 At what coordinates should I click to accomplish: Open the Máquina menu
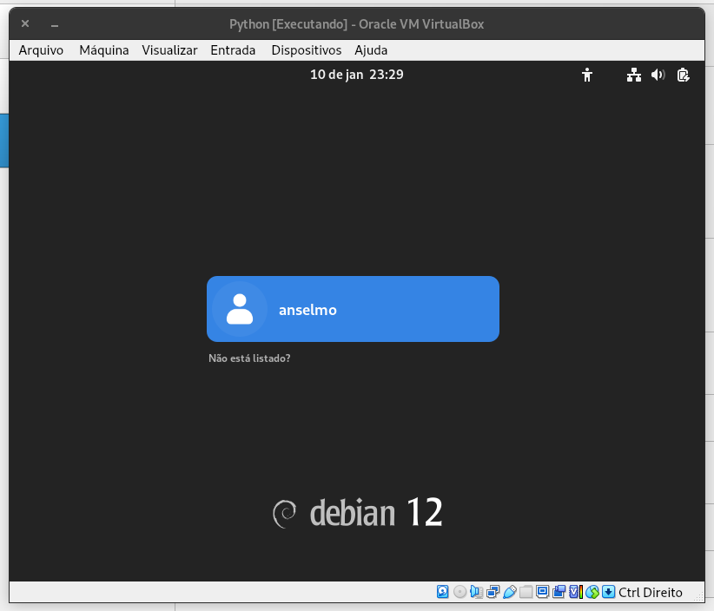(104, 50)
